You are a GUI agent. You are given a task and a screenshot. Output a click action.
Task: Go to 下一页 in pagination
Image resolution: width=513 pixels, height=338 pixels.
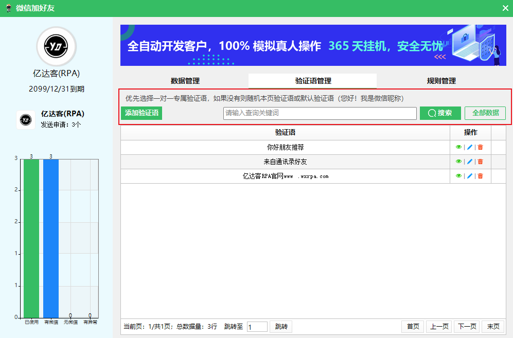(467, 327)
